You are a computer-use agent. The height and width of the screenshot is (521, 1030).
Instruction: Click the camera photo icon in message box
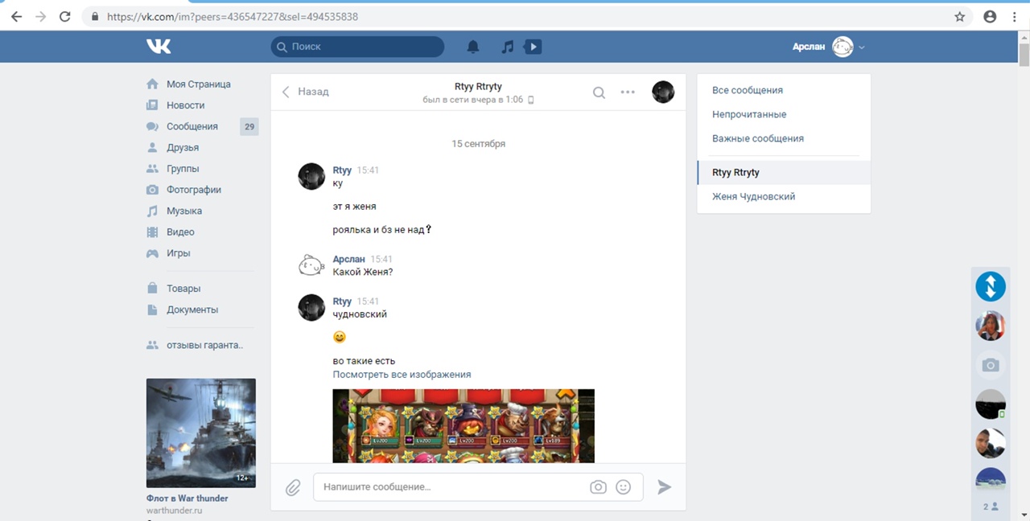(598, 487)
